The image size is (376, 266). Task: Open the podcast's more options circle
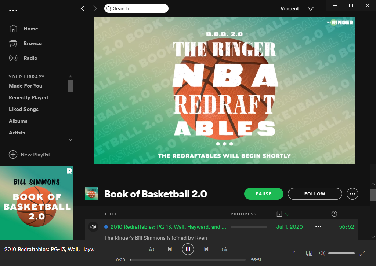(x=352, y=194)
